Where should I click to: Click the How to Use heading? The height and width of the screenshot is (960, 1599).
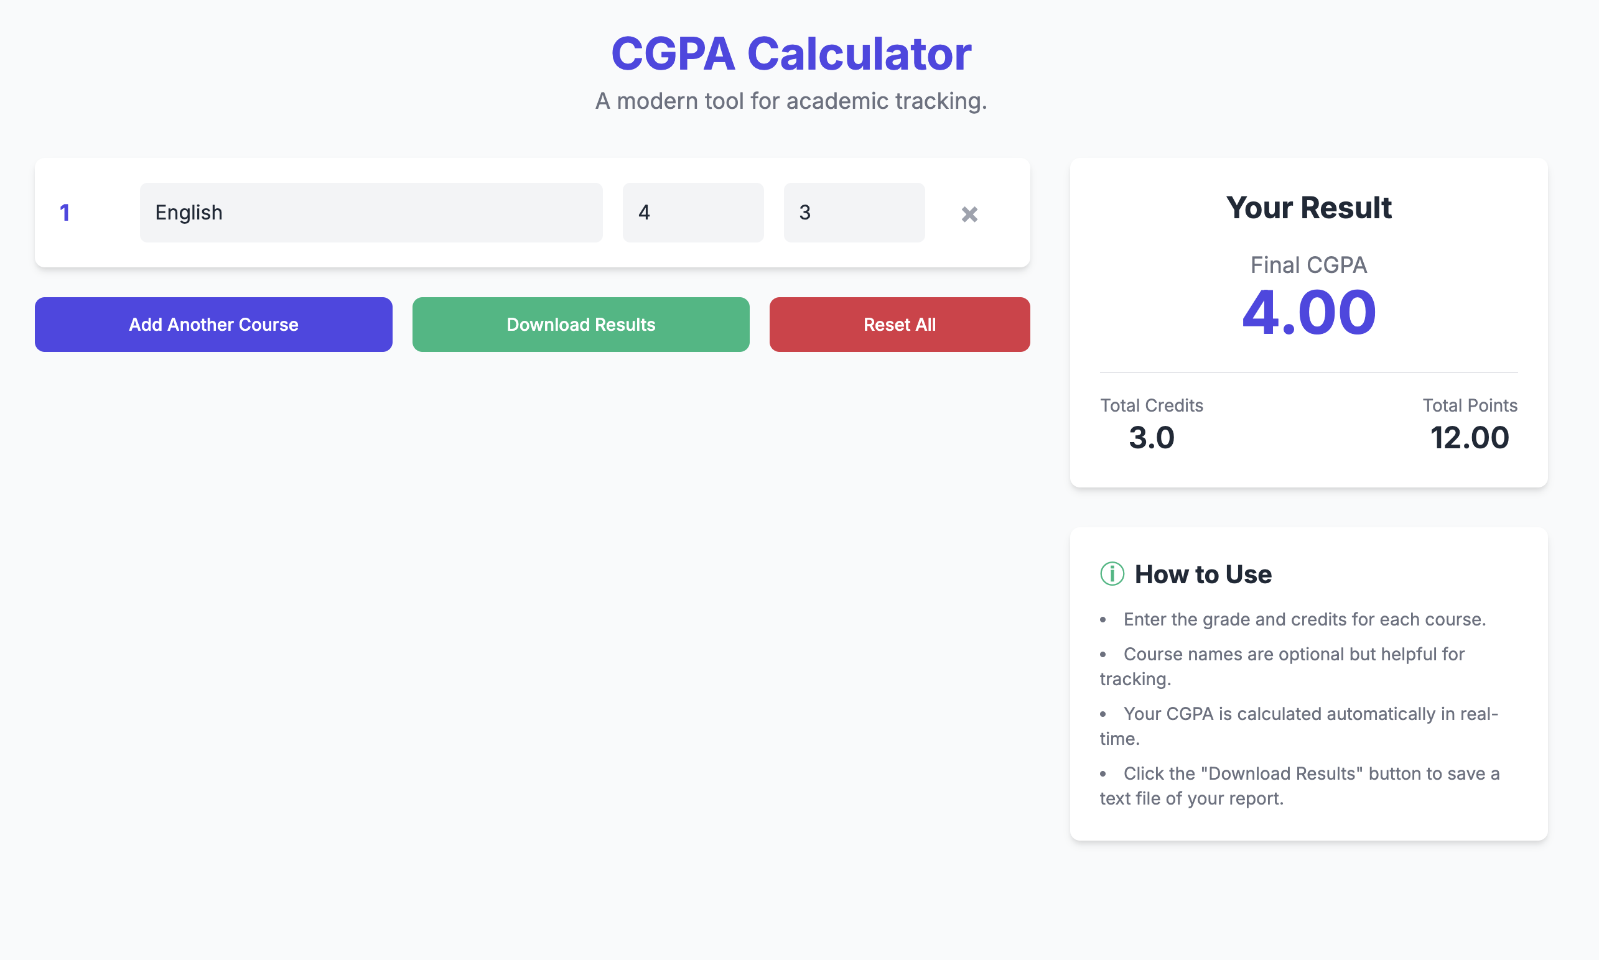click(1203, 574)
